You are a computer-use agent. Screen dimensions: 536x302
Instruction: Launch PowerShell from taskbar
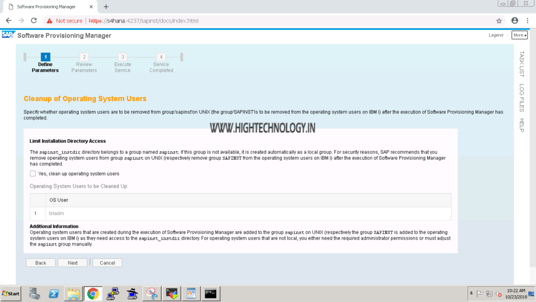pos(54,294)
